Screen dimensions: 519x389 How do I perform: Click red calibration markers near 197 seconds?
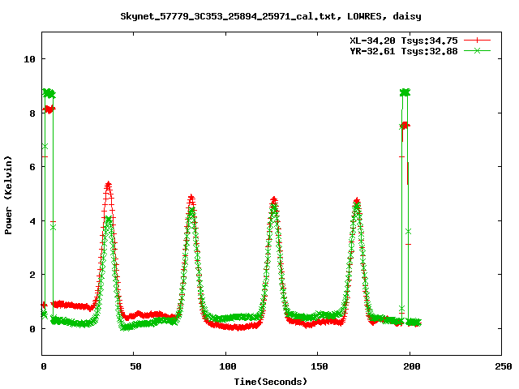coord(404,126)
